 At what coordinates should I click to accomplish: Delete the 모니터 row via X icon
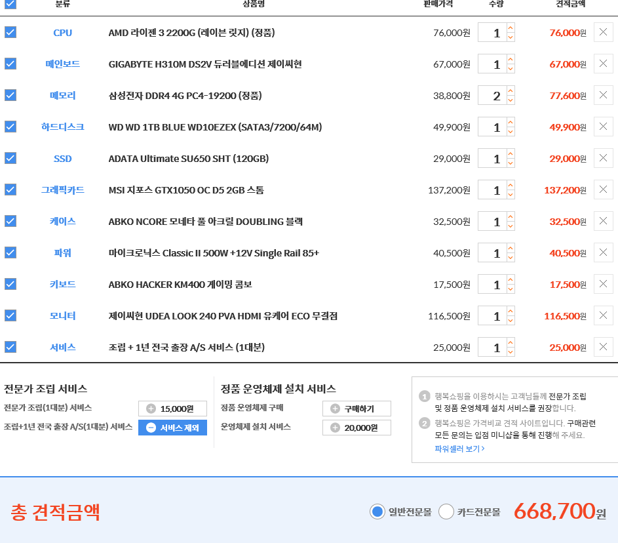603,316
